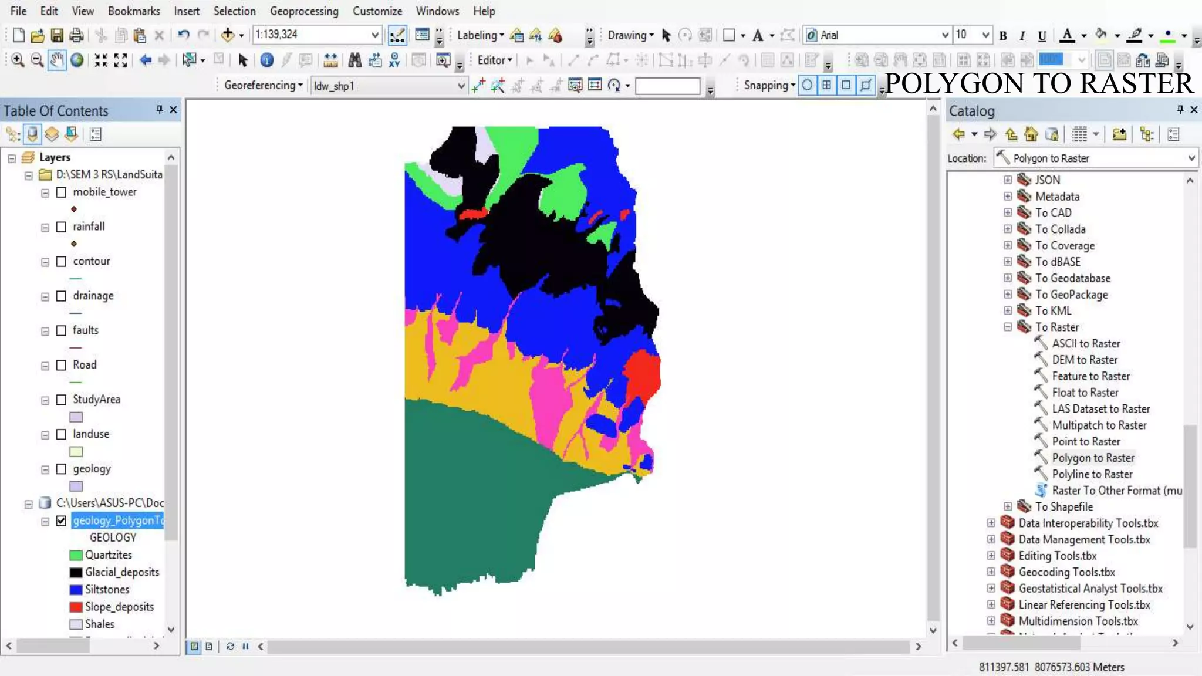Image resolution: width=1202 pixels, height=676 pixels.
Task: Click the Quartzites green legend swatch
Action: [76, 555]
